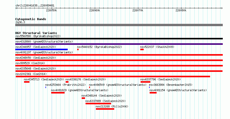Click blue tick under nsv6253464

tap(46, 87)
